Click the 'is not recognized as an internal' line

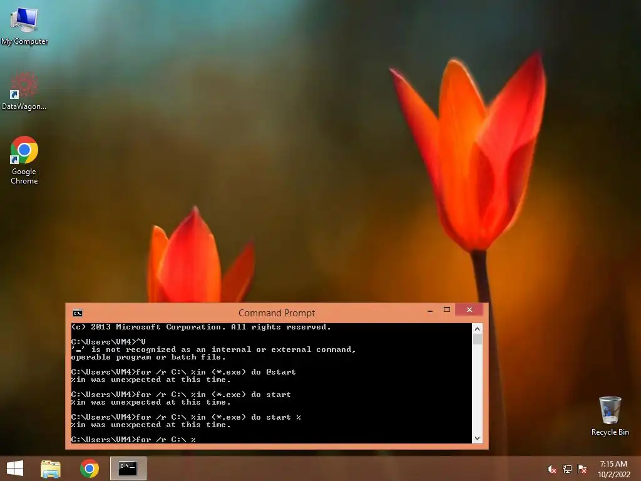pyautogui.click(x=213, y=349)
